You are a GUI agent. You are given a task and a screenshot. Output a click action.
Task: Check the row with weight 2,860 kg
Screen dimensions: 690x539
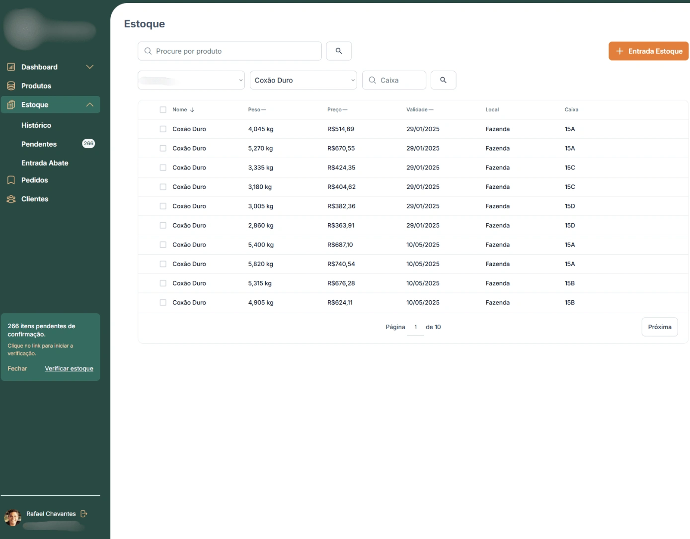coord(163,225)
